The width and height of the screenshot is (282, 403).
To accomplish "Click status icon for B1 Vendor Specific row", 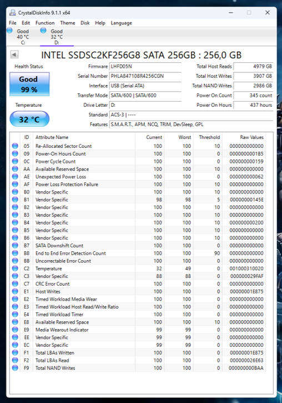I will point(15,200).
